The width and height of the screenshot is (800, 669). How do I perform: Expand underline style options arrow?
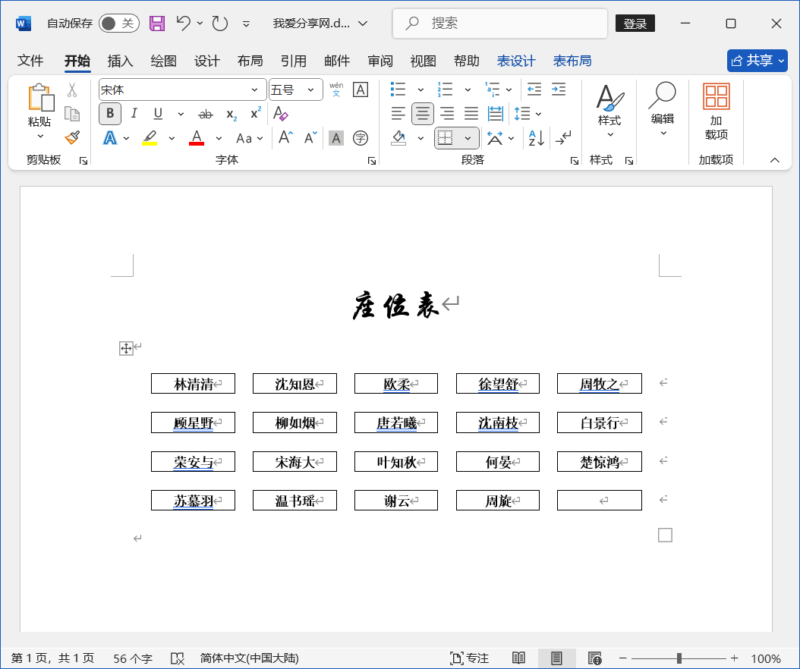[181, 115]
